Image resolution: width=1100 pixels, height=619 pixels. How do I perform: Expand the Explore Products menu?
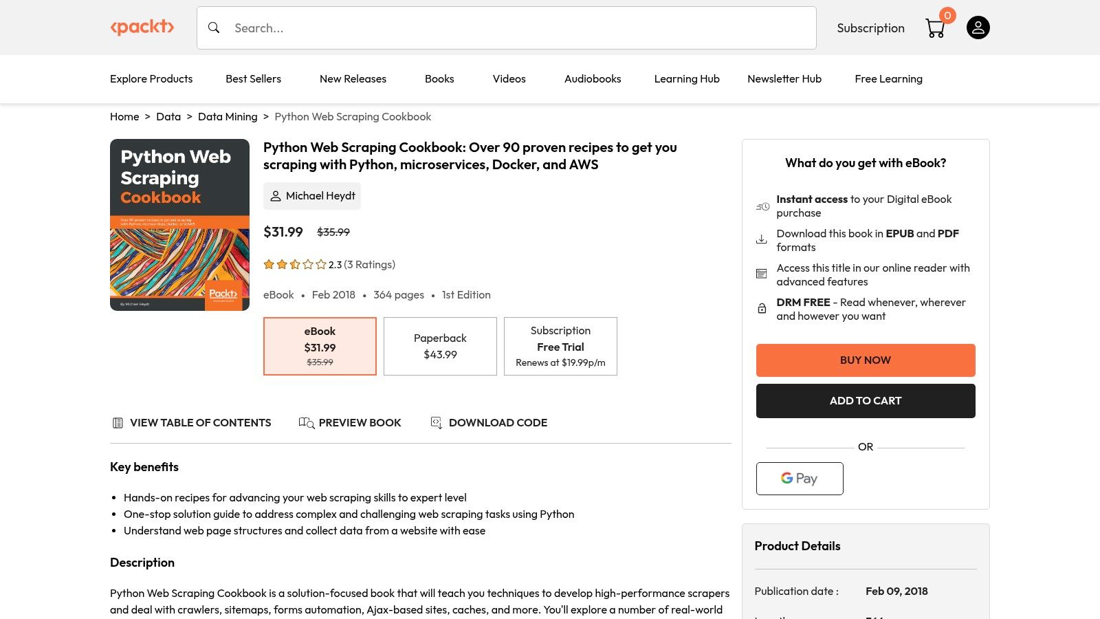tap(151, 79)
